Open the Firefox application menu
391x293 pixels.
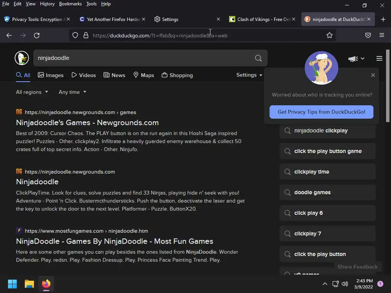pos(382,35)
